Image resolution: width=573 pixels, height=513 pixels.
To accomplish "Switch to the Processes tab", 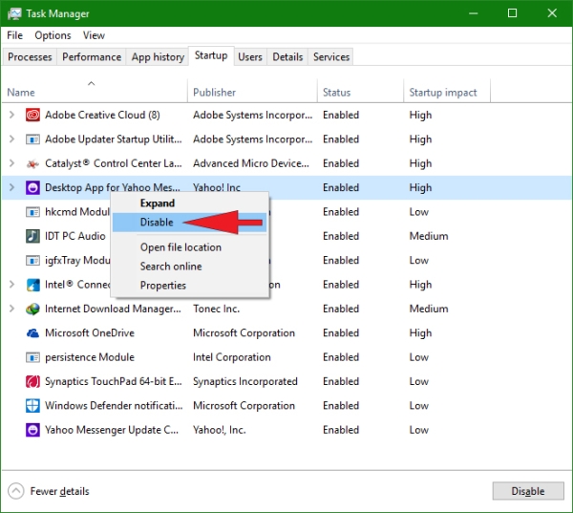I will pos(30,57).
